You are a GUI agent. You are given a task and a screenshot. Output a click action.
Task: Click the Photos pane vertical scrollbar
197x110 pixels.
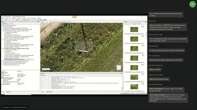click(147, 34)
